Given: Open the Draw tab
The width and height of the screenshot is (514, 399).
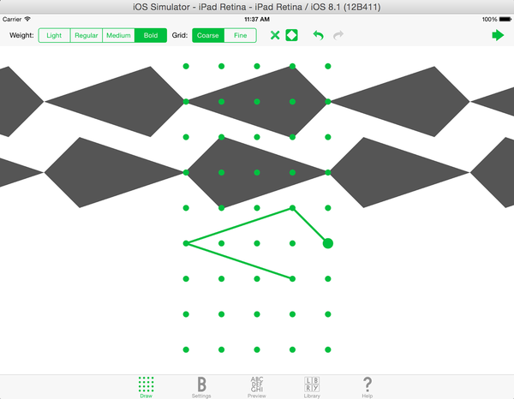Looking at the screenshot, I should 146,387.
